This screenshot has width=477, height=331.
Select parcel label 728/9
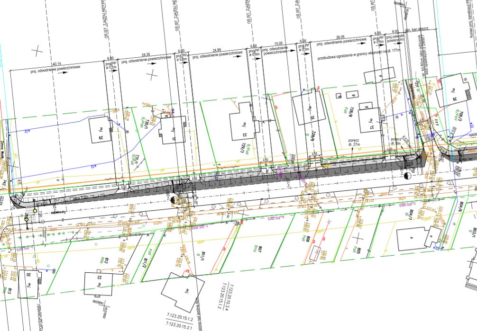(x=312, y=135)
